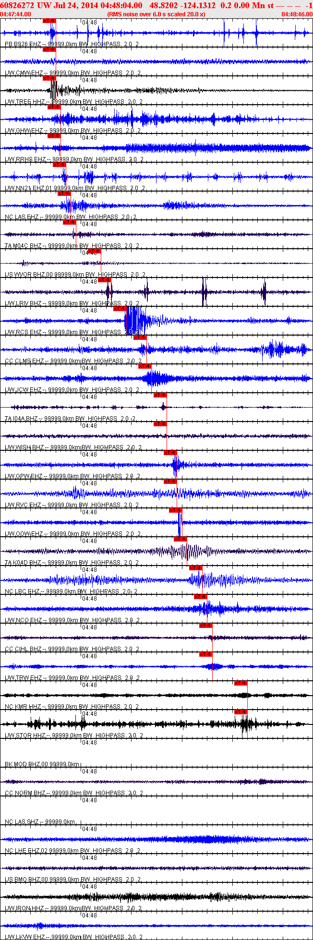313x940 pixels.
Task: Select the pick marker on UW NN21 trace
Action: [59, 165]
